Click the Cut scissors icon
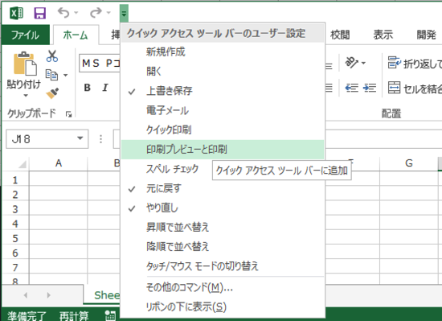The width and height of the screenshot is (442, 321). point(52,56)
